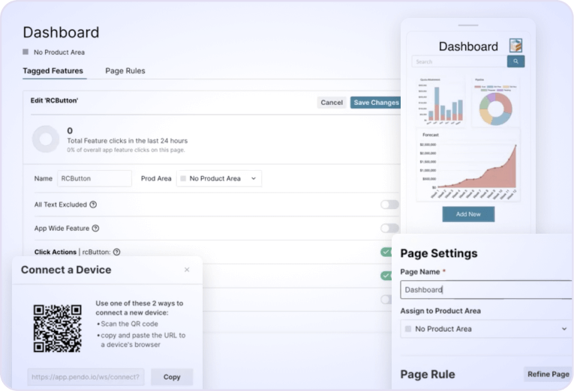Toggle the Click Actions rcButton switch
This screenshot has width=574, height=391.
point(386,252)
